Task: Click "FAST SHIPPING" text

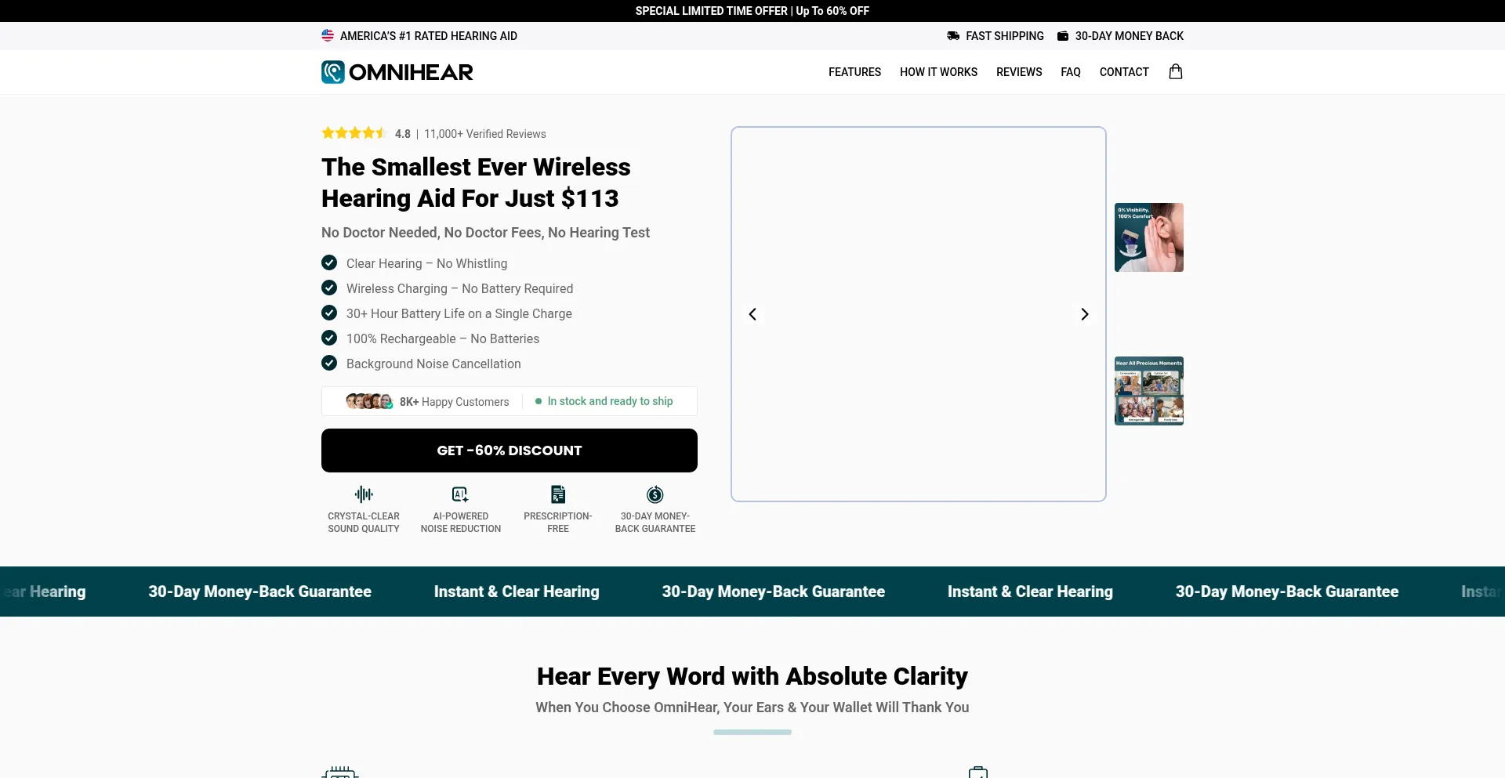Action: [1005, 36]
